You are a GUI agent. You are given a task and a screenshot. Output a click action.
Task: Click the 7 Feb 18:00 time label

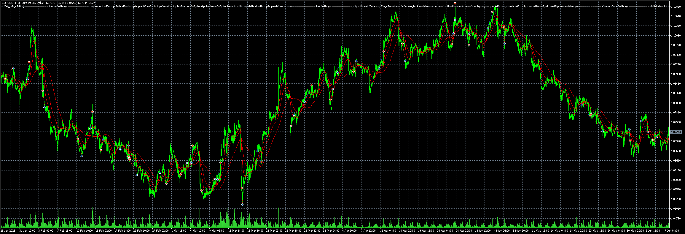click(65, 231)
